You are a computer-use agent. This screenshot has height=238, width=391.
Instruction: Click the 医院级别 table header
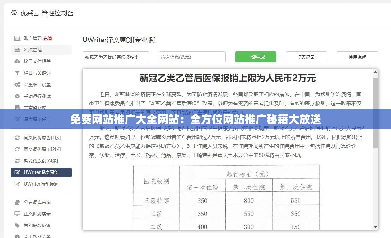[156, 181]
